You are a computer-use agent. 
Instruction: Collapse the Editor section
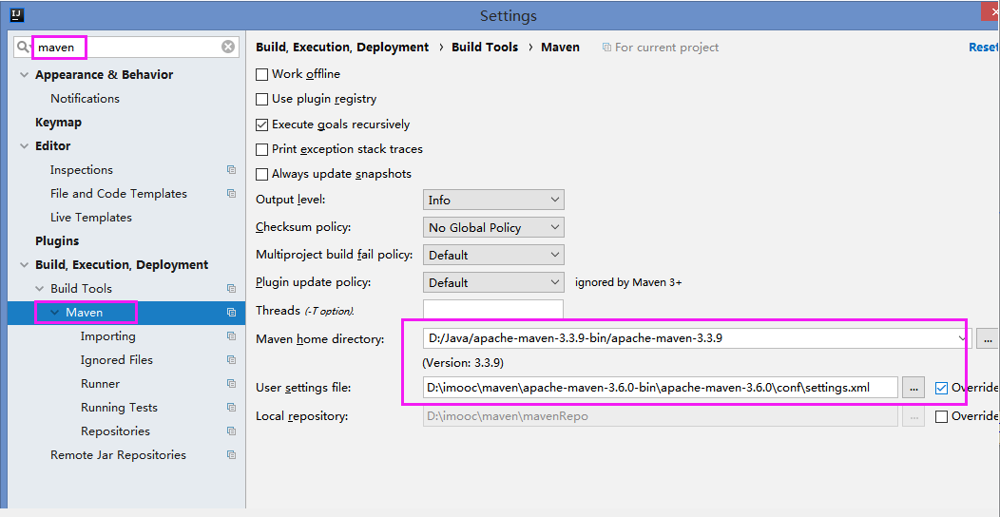(x=24, y=146)
